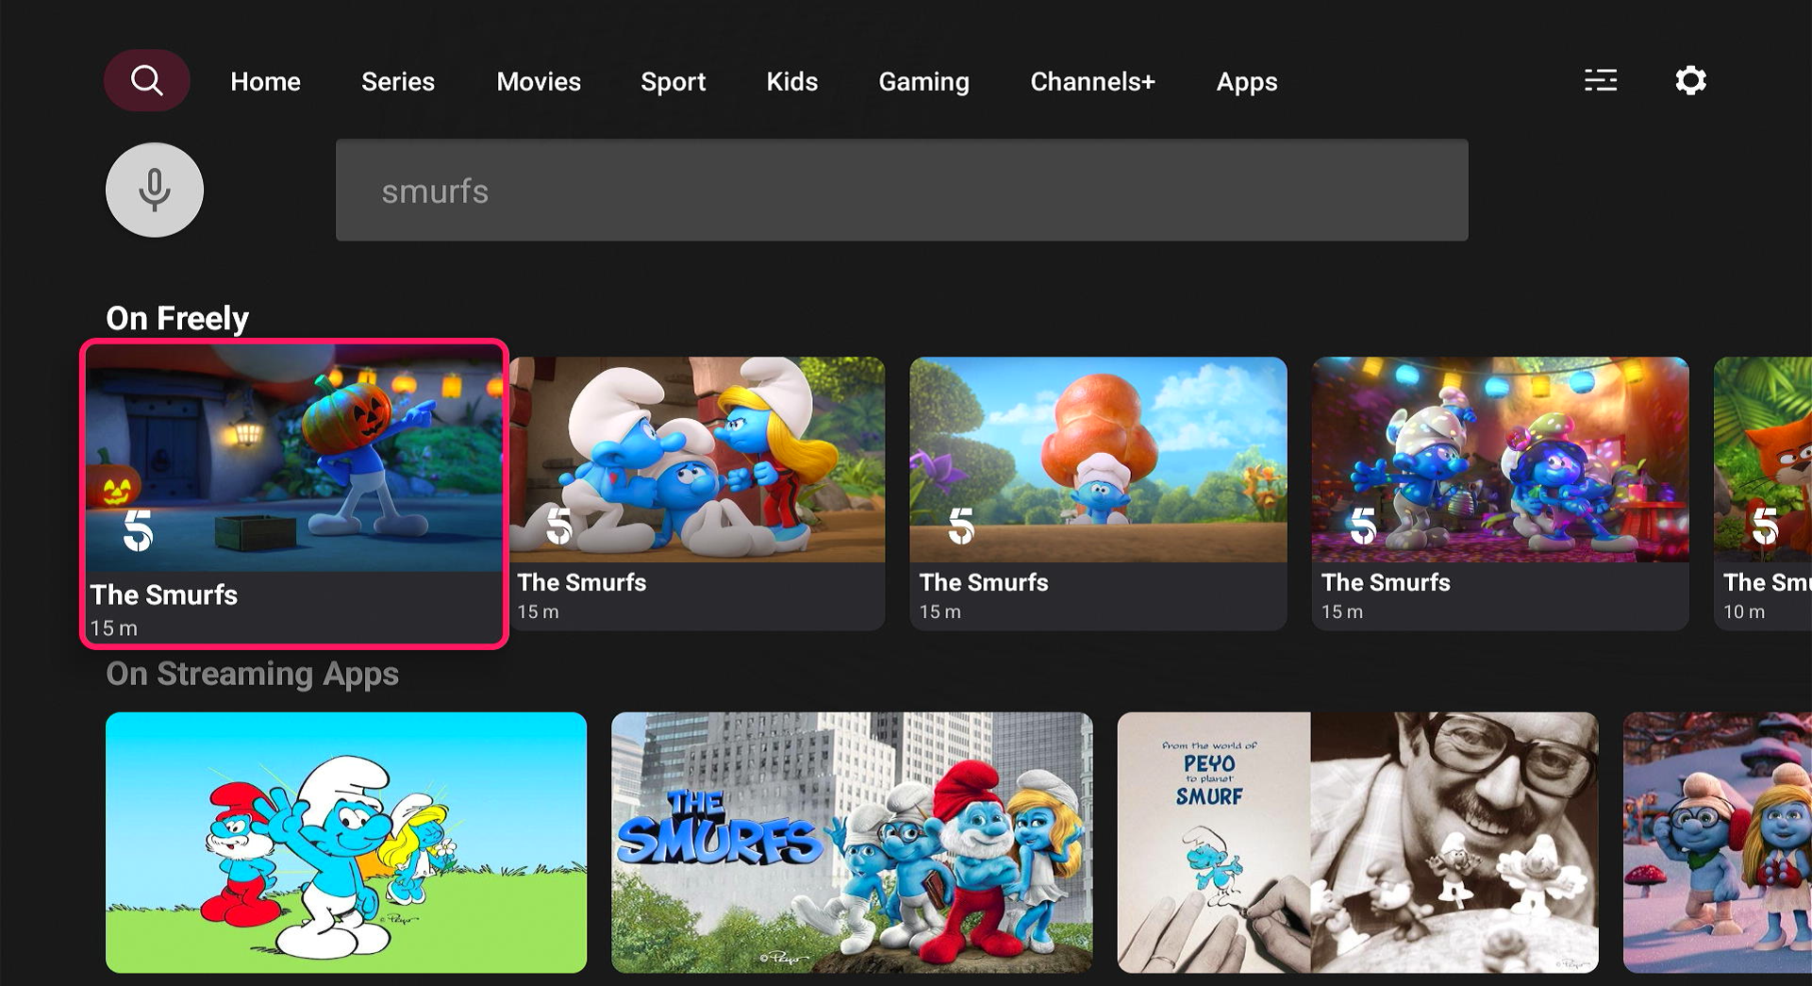Open the list menu icon beside settings
Screen dimensions: 1812x986
(x=1601, y=81)
